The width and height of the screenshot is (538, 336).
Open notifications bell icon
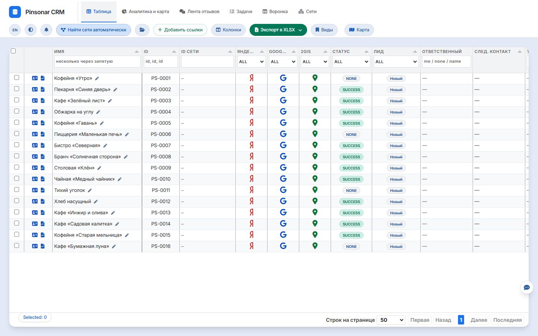[x=46, y=30]
